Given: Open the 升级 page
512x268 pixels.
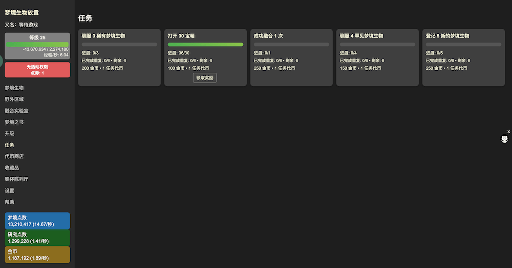Looking at the screenshot, I should pos(10,133).
